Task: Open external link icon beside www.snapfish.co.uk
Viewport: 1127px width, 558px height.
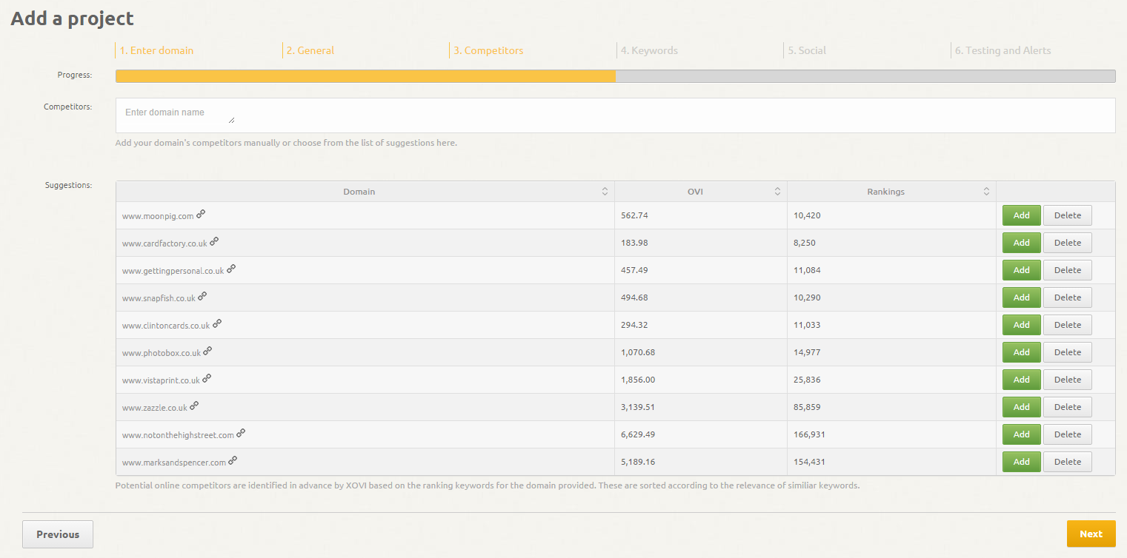Action: pos(202,296)
